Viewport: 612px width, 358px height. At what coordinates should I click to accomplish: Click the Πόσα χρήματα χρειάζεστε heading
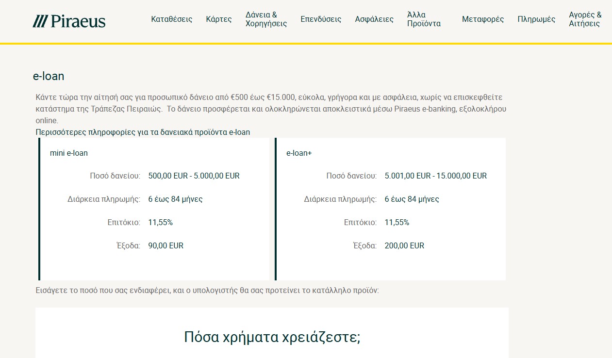tap(272, 337)
